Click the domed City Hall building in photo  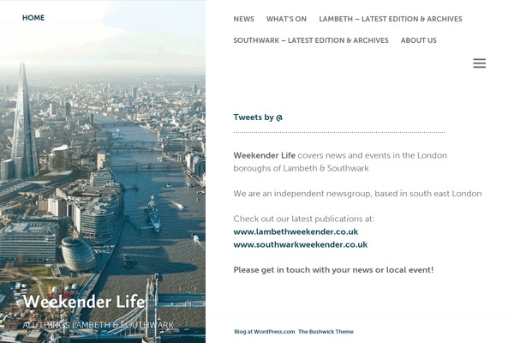[78, 254]
